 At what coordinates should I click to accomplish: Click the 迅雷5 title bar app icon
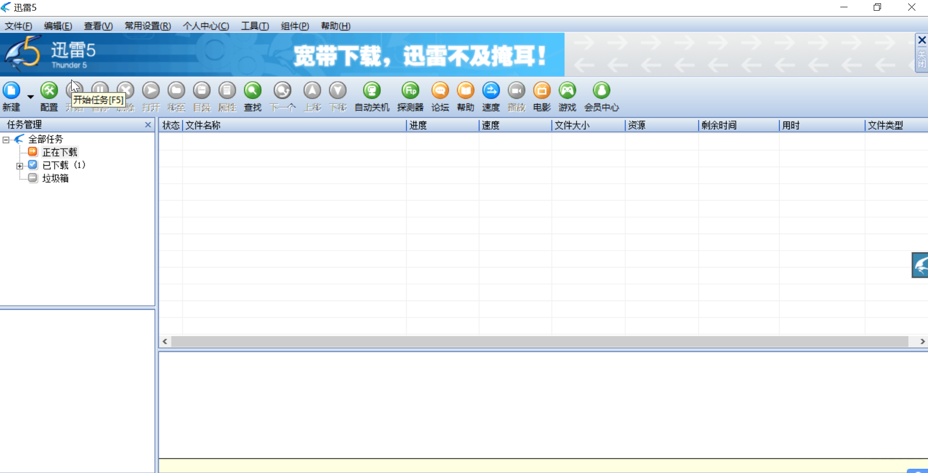click(6, 7)
